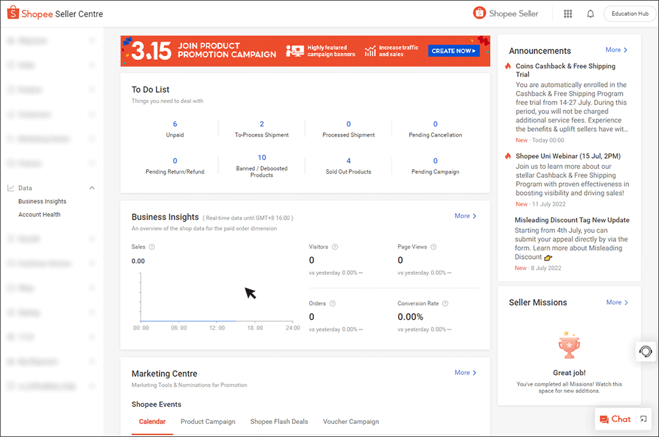This screenshot has width=659, height=437.
Task: Open the Pending Cancellation item
Action: pos(436,129)
